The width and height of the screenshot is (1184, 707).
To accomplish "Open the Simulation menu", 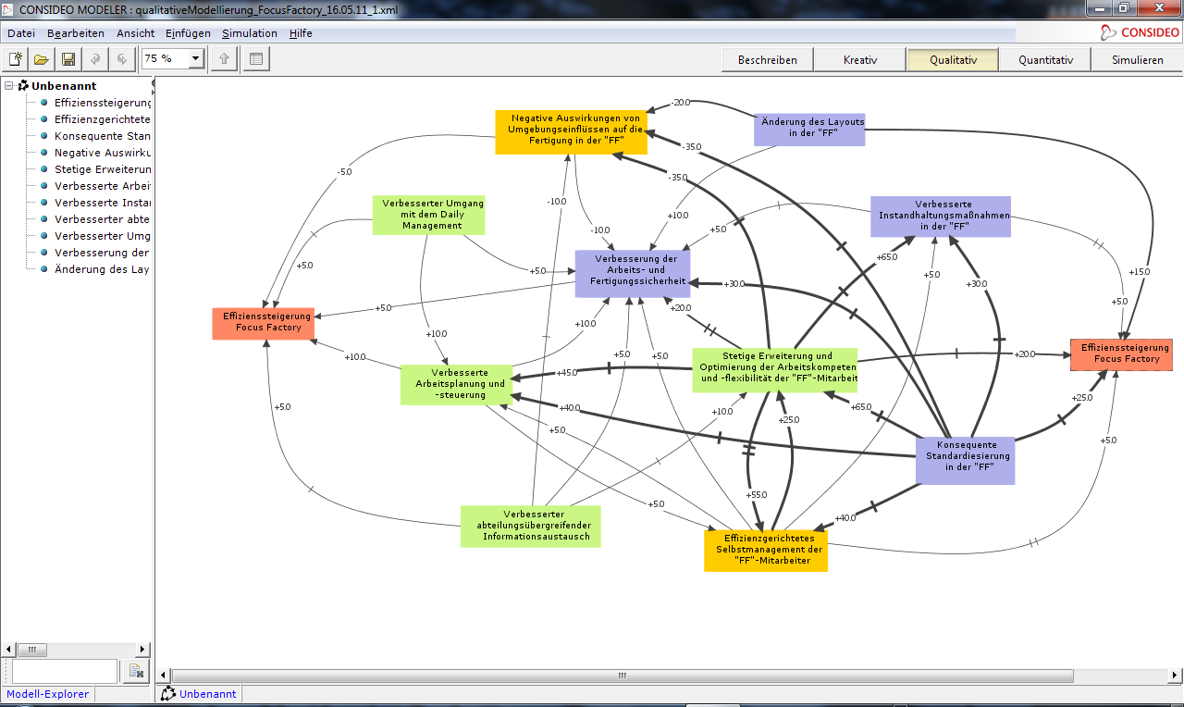I will tap(249, 33).
